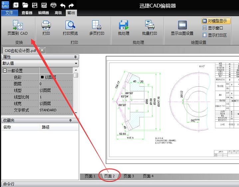Image resolution: width=239 pixels, height=187 pixels.
Task: Toggle 显示打印区 print area display
Action: (x=214, y=35)
